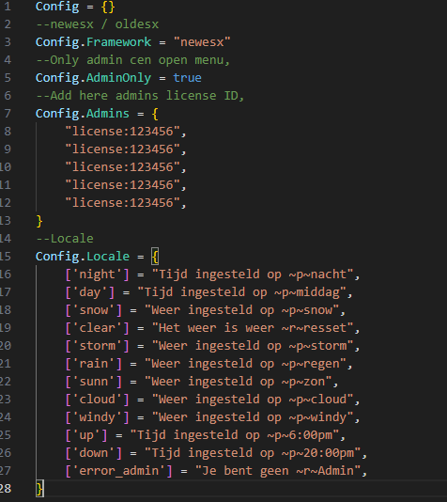Click the closing yellow brace on line 13

39,221
